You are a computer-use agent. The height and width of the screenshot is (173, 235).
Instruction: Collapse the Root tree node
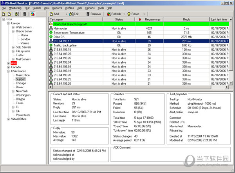click(4, 19)
